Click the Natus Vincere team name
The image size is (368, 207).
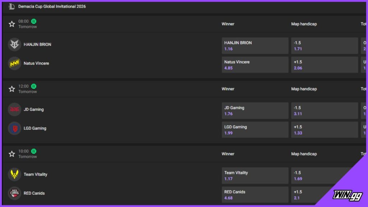click(x=36, y=63)
